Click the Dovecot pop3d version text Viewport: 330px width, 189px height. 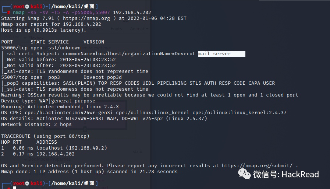tap(103, 77)
